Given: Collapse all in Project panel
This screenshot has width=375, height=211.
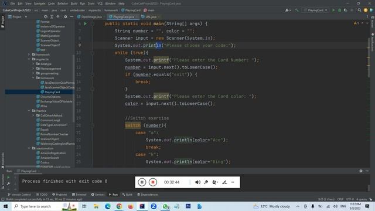Looking at the screenshot, I should pos(58,17).
